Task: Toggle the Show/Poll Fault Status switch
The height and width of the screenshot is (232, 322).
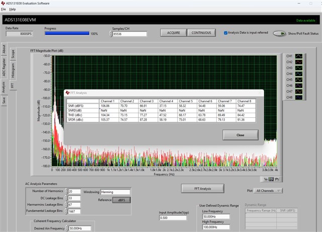Action: tap(280, 34)
